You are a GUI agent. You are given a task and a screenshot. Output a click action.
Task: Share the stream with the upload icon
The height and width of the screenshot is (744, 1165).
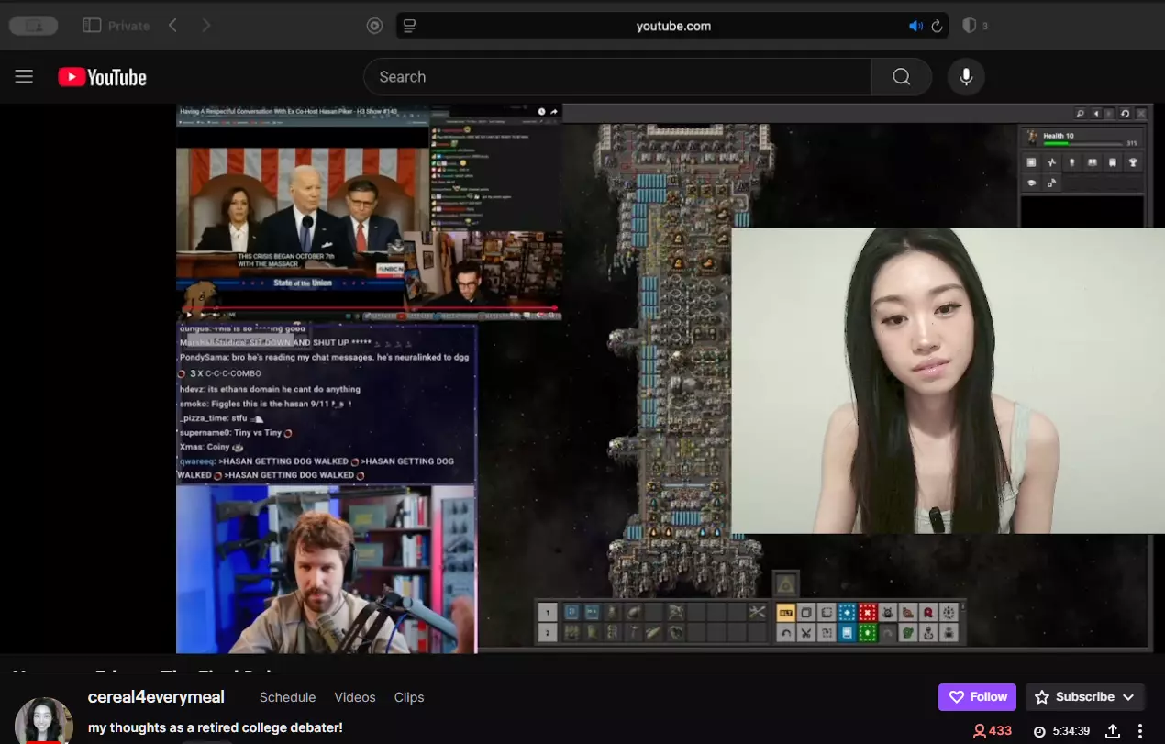(1113, 731)
